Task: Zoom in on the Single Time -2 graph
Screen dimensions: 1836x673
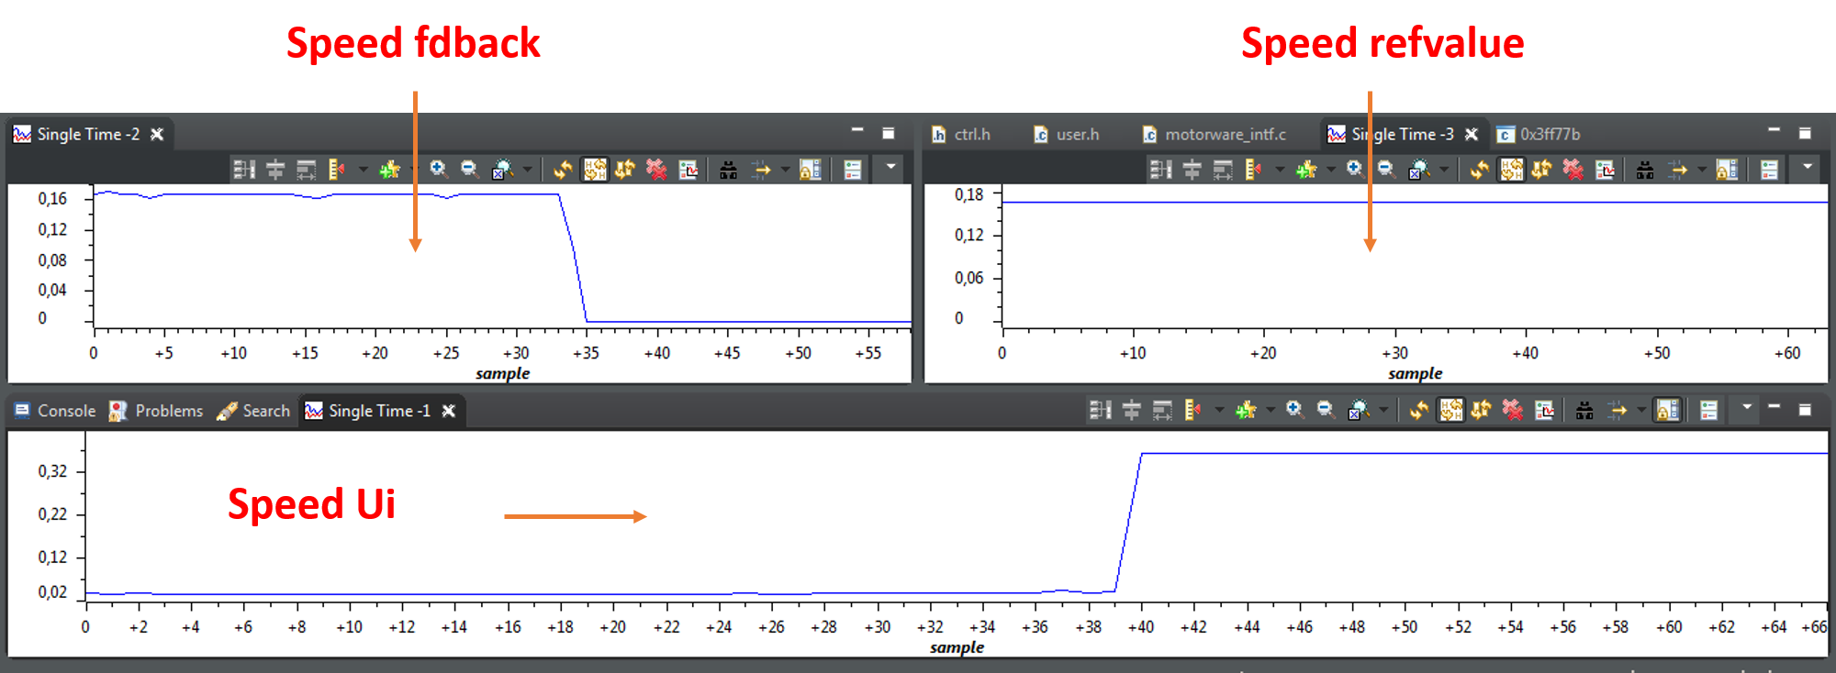Action: tap(438, 169)
